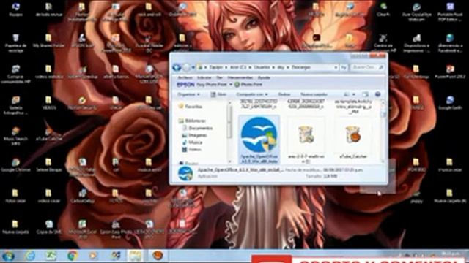Open the Epson Easy Photo Print desktop shortcut
Image resolution: width=469 pixels, height=263 pixels.
click(116, 229)
